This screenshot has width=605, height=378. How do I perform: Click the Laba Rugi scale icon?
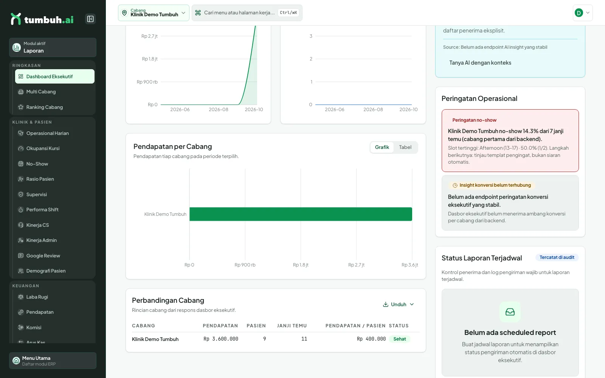click(21, 297)
